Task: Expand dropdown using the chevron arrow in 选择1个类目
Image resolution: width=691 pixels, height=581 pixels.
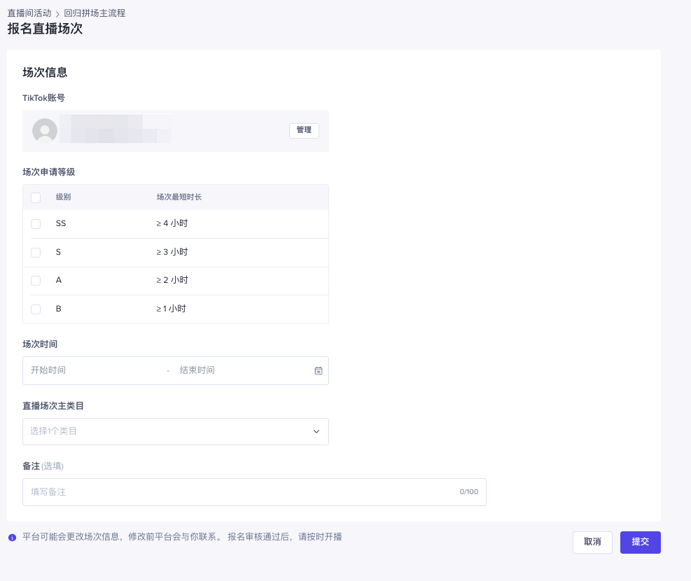Action: (316, 431)
